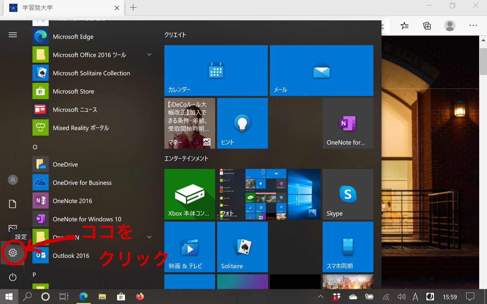Select the letter O section header
The image size is (487, 304).
pyautogui.click(x=35, y=147)
